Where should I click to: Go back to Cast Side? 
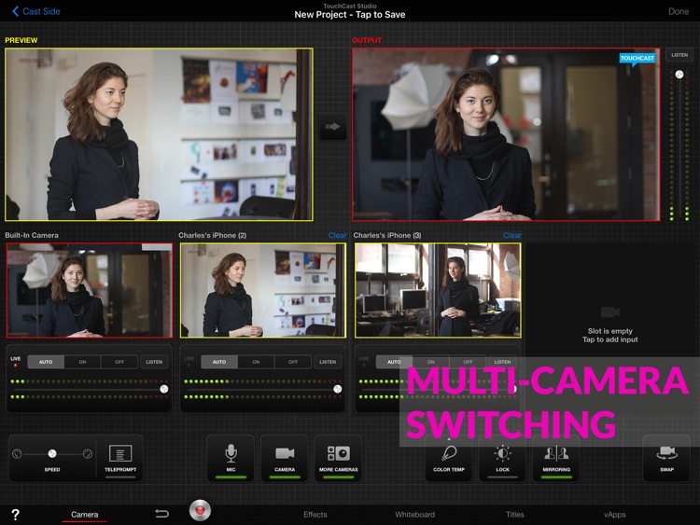pyautogui.click(x=36, y=11)
